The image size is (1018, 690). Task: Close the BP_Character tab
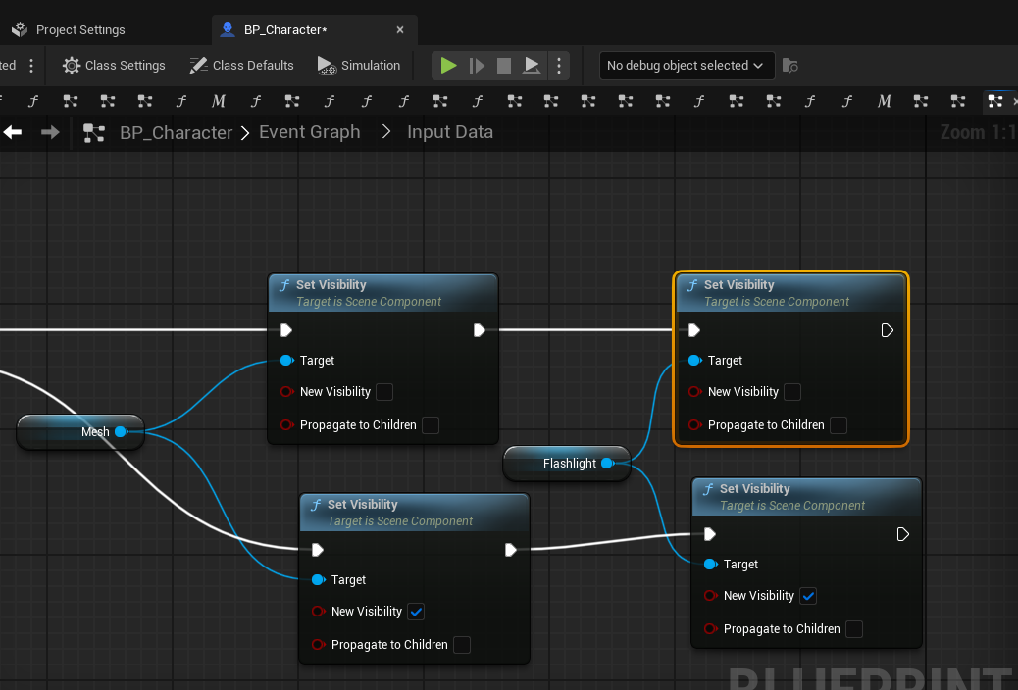click(x=400, y=29)
